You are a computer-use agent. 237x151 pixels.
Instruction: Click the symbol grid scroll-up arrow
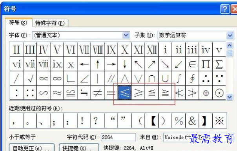[230, 45]
